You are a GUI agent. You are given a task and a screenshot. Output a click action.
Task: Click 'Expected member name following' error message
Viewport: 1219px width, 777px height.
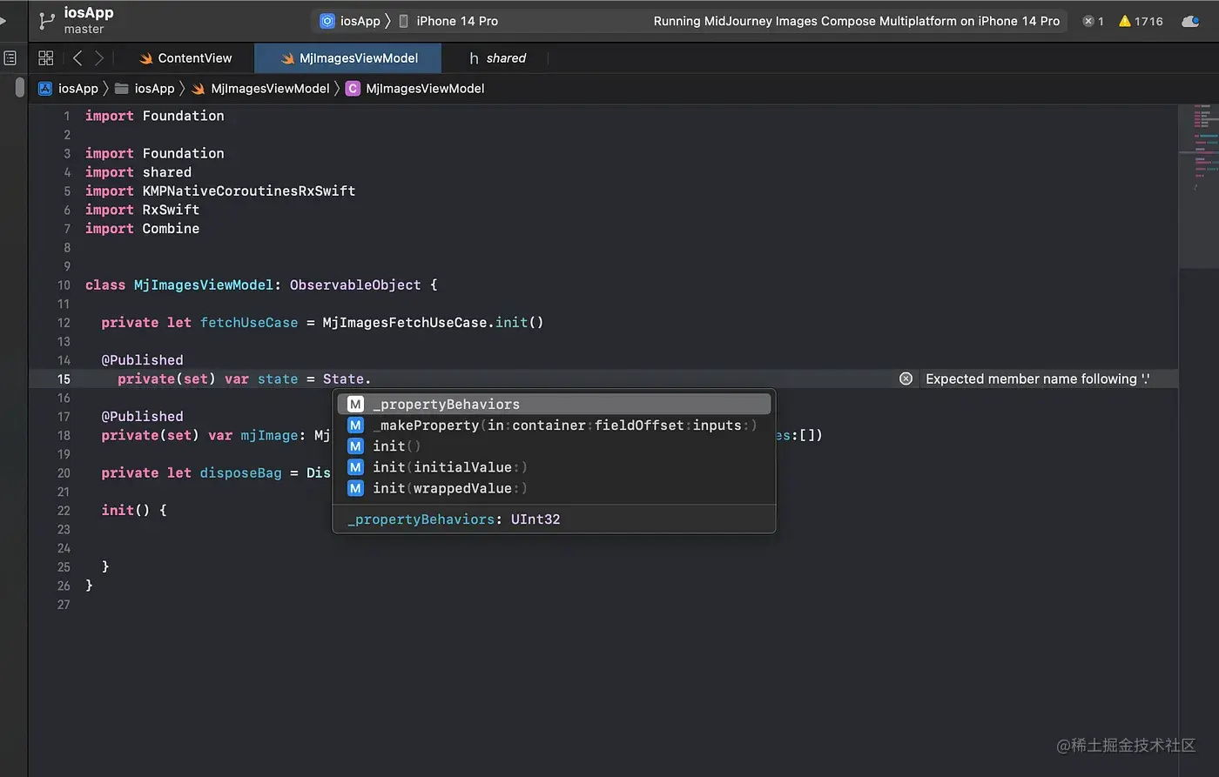[1037, 378]
